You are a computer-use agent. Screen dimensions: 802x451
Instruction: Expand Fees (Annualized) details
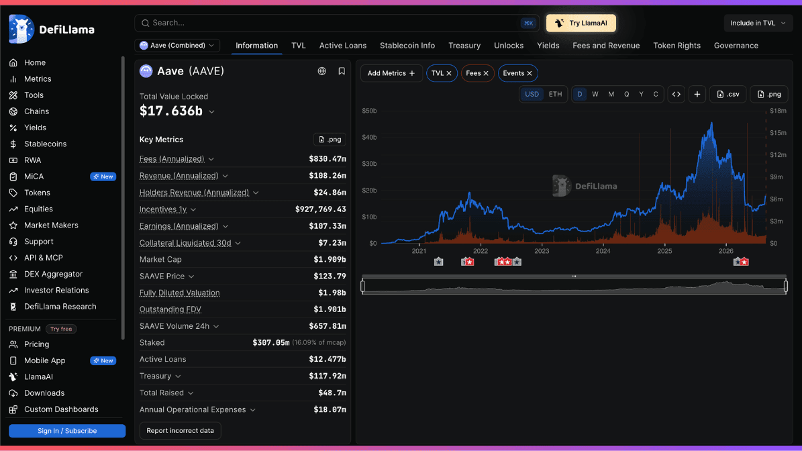[x=211, y=160]
